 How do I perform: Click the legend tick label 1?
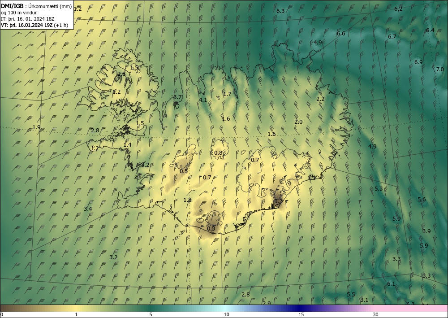point(76,314)
